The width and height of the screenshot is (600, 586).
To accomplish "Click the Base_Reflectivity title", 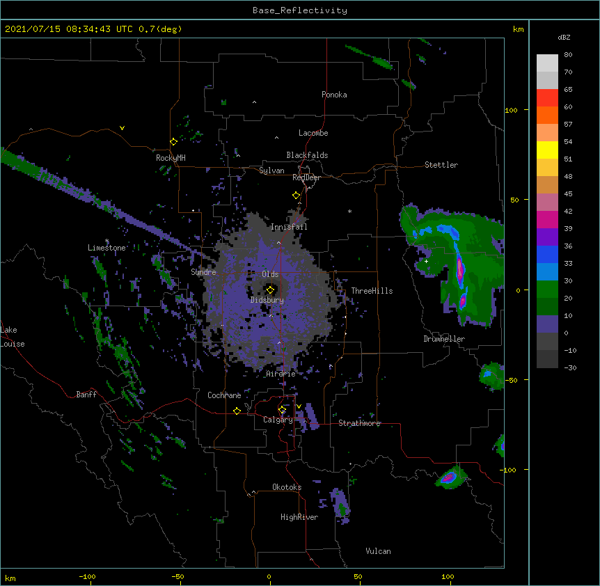I will (x=300, y=10).
